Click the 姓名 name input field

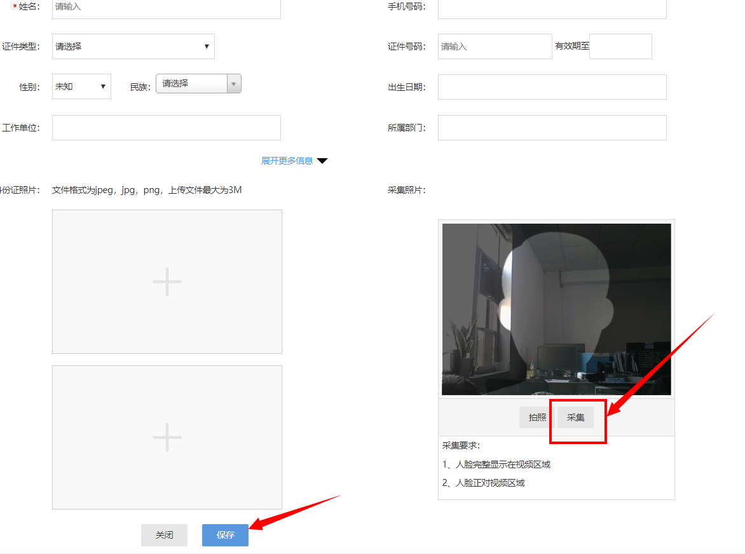click(x=167, y=7)
